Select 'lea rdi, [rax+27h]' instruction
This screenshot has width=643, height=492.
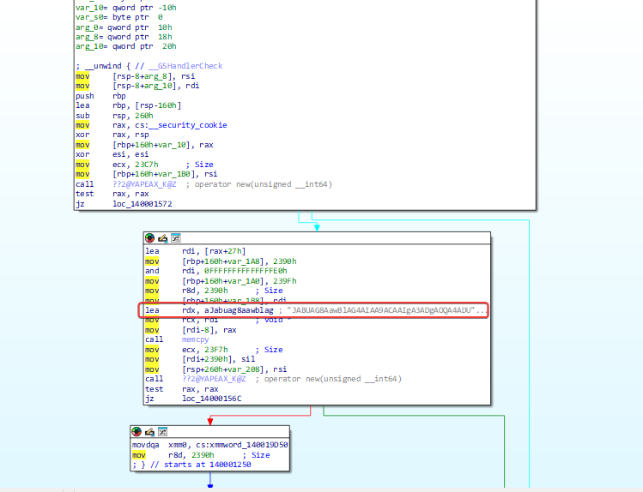click(195, 251)
